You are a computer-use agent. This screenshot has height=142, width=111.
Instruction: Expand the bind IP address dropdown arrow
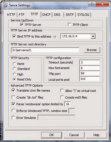[93, 36]
